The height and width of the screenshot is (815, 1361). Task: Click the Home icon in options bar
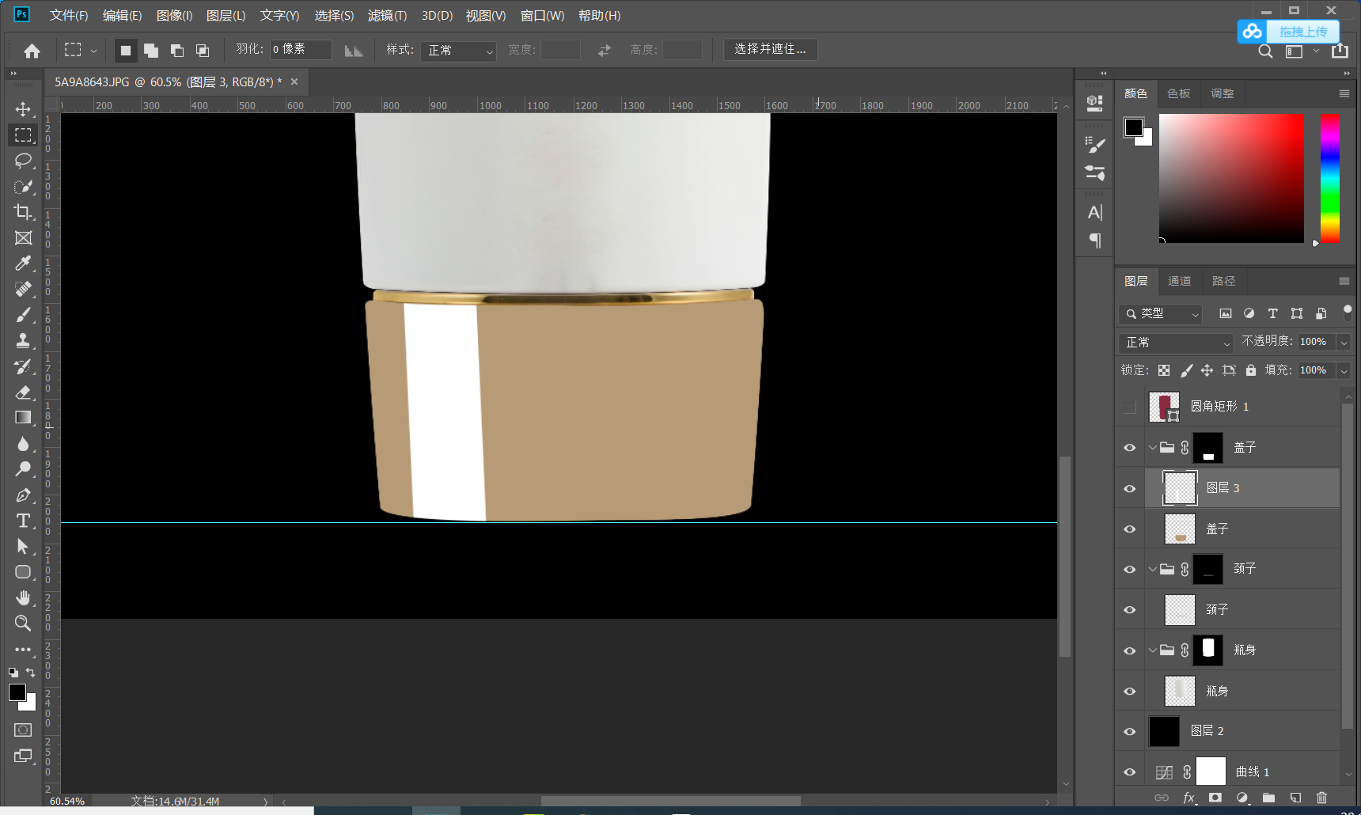pos(32,51)
